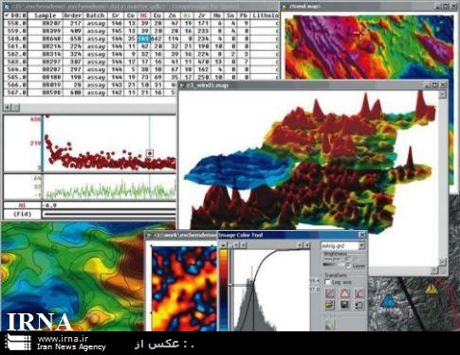Screen dimensions: 460x355
Task: Click the hand icon at Image Color Tool bottom
Action: point(330,324)
